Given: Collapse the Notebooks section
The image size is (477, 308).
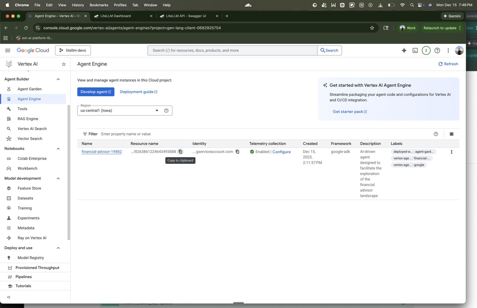Looking at the screenshot, I should click(x=58, y=149).
